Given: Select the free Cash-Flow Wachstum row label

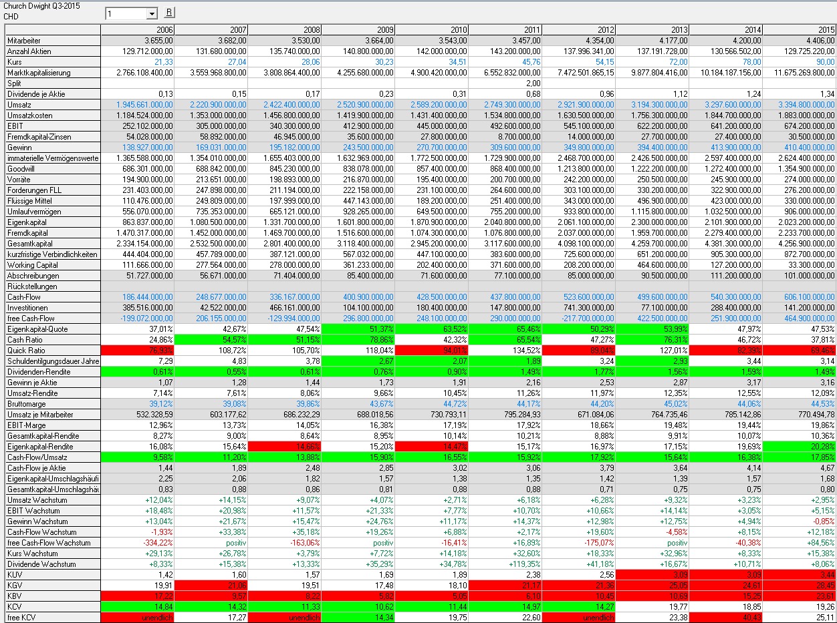Looking at the screenshot, I should coord(53,543).
